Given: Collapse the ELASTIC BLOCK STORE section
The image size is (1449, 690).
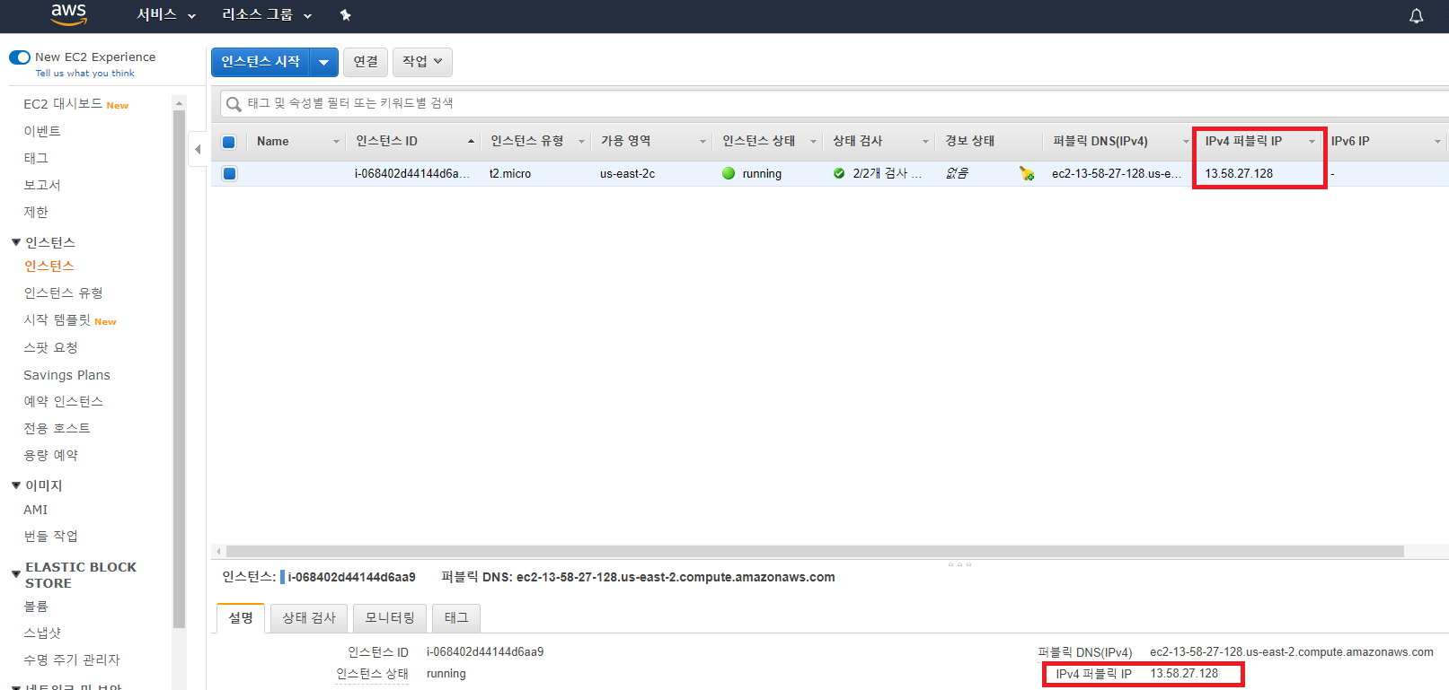Looking at the screenshot, I should click(16, 574).
